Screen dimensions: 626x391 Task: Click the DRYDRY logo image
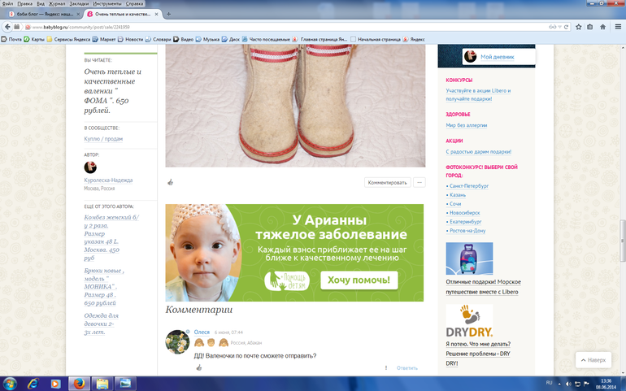coord(469,321)
